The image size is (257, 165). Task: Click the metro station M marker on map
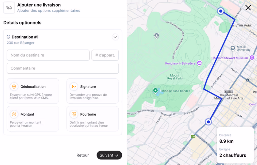[x=247, y=80]
